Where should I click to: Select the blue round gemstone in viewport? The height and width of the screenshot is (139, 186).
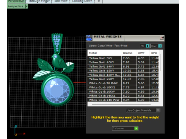[x=57, y=90]
